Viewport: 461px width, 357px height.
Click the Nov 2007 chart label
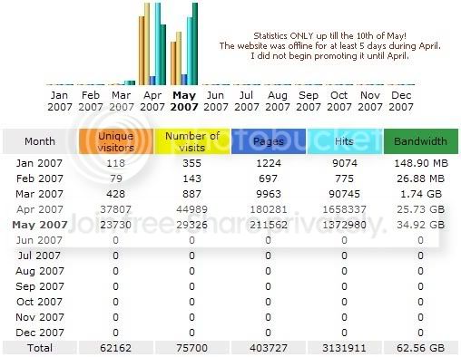(370, 101)
